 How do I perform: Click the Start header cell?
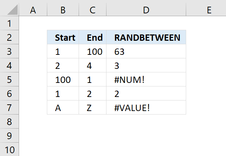tap(63, 37)
